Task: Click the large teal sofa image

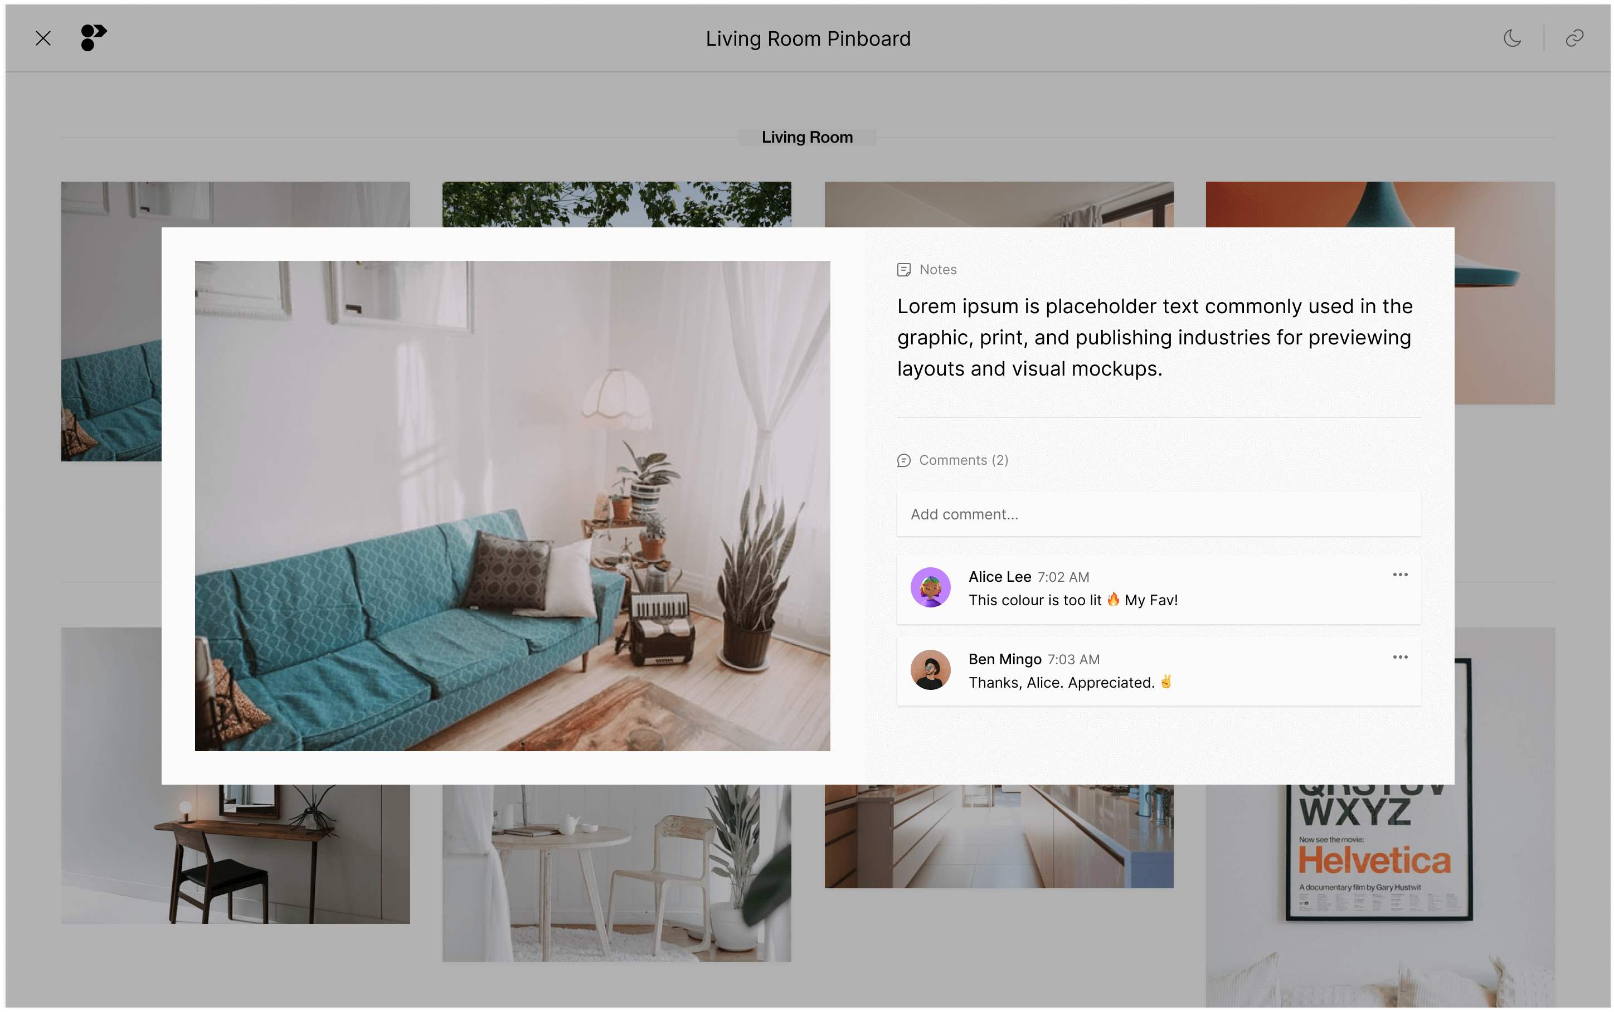Action: pyautogui.click(x=512, y=505)
